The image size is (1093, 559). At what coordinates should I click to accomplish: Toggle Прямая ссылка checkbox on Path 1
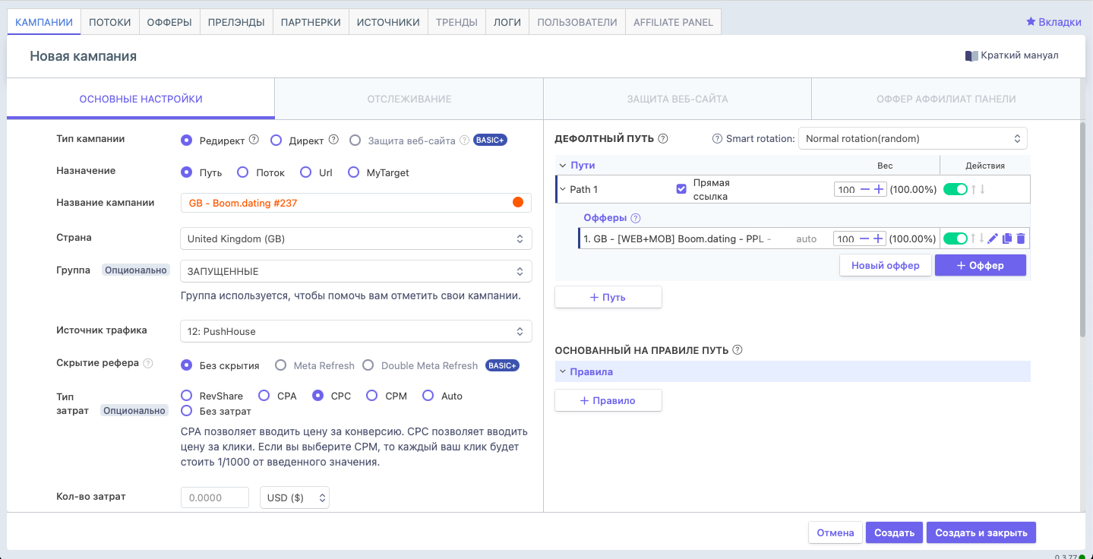point(681,189)
